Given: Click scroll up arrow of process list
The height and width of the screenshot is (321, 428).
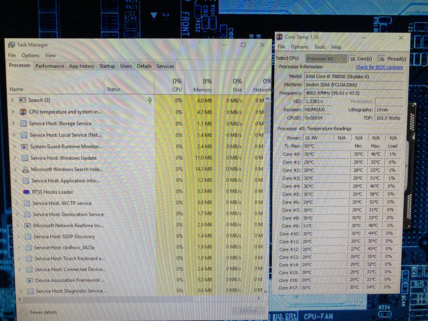Looking at the screenshot, I should [267, 99].
